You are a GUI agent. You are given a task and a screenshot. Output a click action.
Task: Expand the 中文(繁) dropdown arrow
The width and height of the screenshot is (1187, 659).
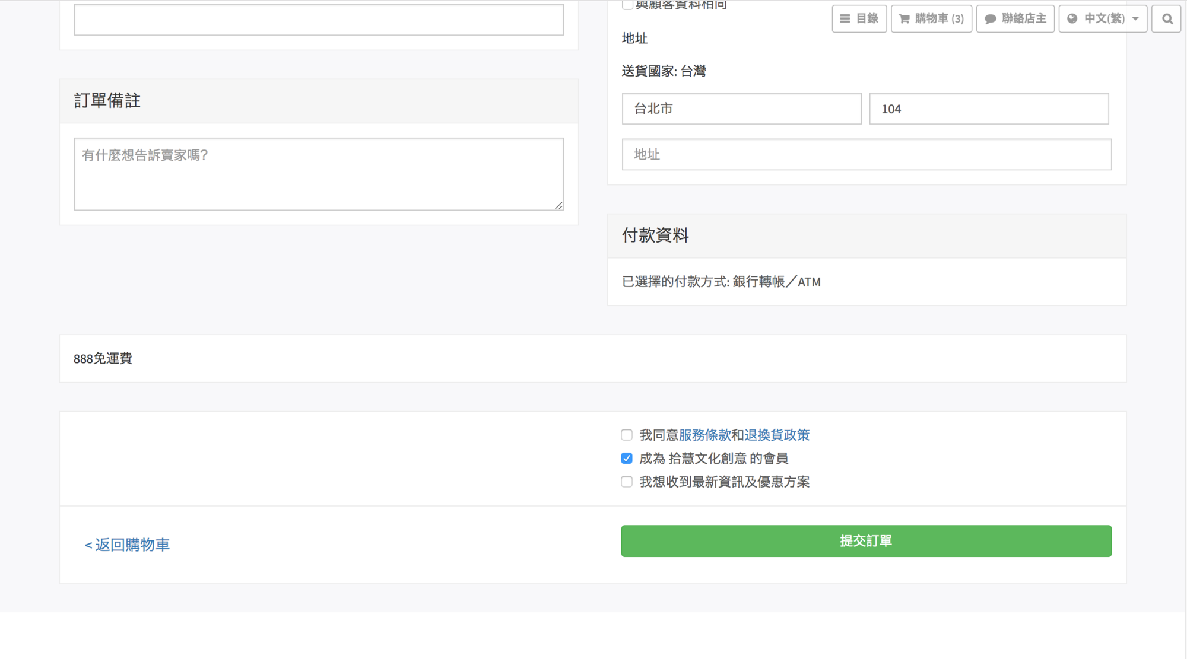(1135, 18)
